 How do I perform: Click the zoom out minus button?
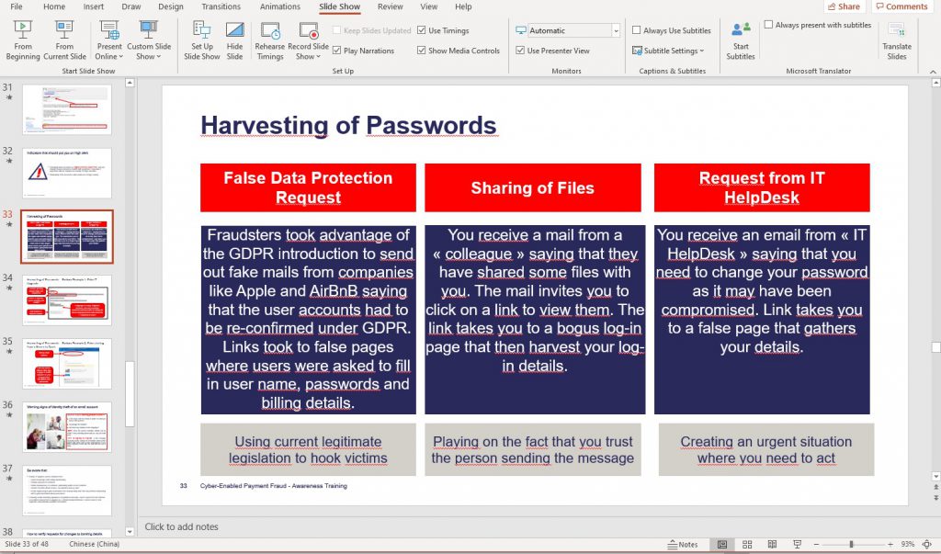click(x=815, y=545)
